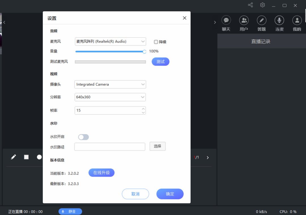The height and width of the screenshot is (215, 306).
Task: Click the 测试 microphone test button
Action: [x=160, y=61]
